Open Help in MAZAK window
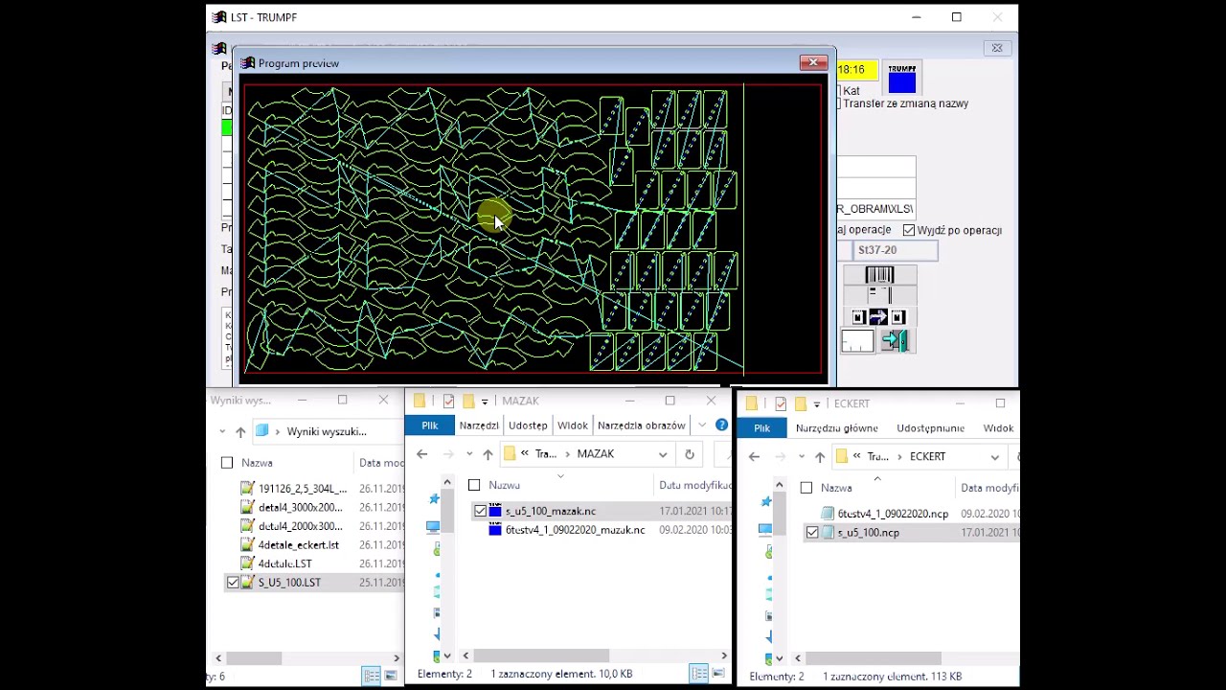 [721, 425]
